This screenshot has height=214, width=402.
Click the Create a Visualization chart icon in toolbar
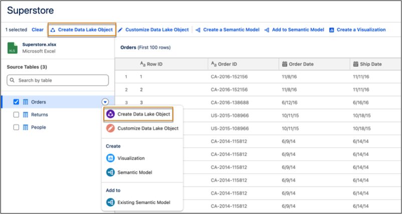(331, 30)
